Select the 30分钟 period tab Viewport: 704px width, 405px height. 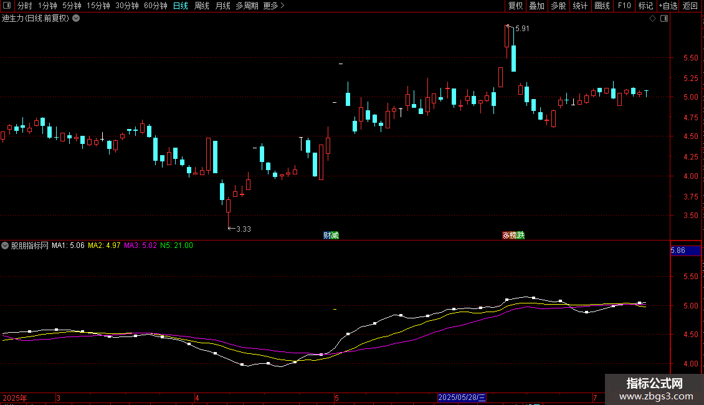click(126, 6)
